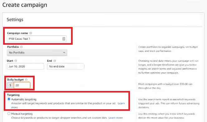
Task: Select the Manual targeting radio button
Action: point(9,113)
